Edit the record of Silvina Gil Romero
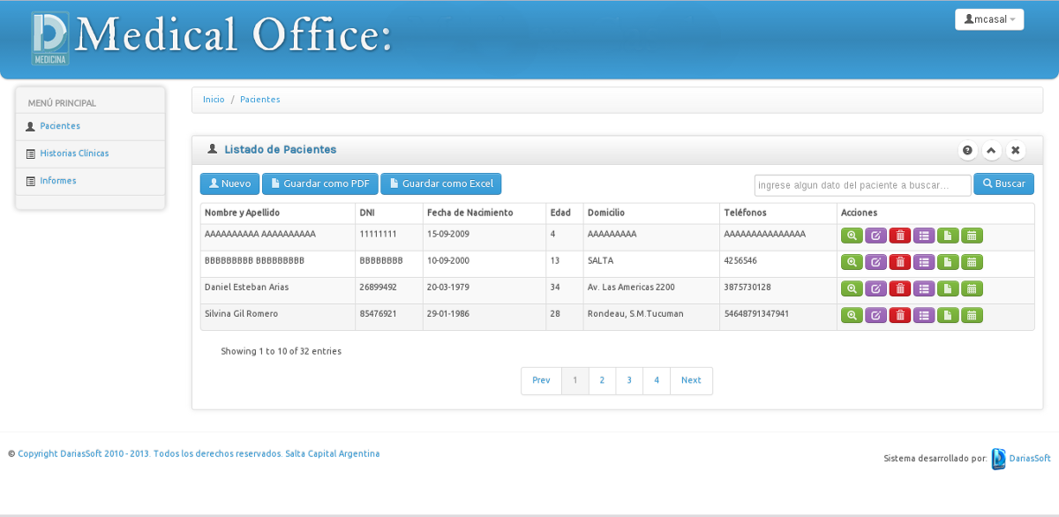The image size is (1059, 517). (875, 315)
